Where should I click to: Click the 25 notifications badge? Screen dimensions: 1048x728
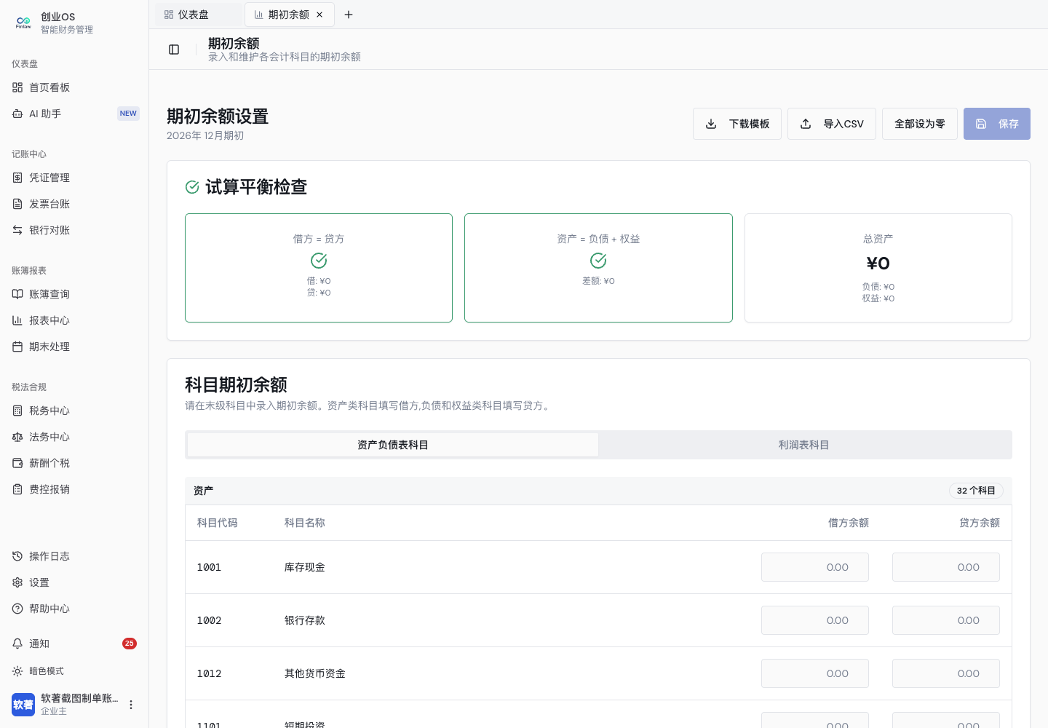pyautogui.click(x=130, y=644)
